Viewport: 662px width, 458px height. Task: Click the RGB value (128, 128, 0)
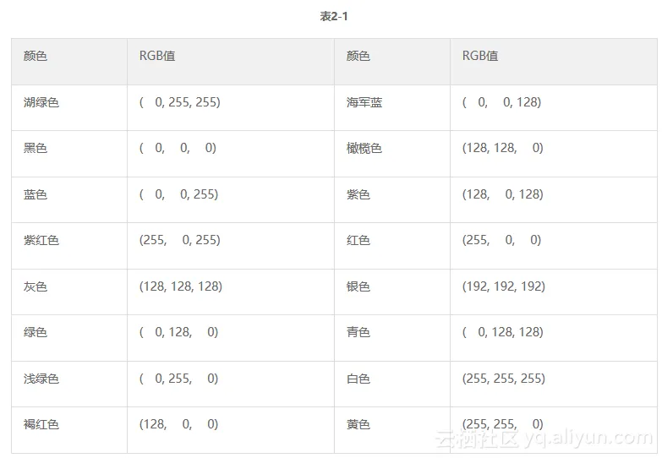[x=502, y=148]
